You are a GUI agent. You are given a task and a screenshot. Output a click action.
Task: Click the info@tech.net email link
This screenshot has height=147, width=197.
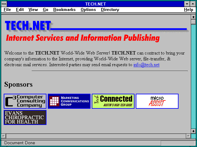[x=147, y=65]
